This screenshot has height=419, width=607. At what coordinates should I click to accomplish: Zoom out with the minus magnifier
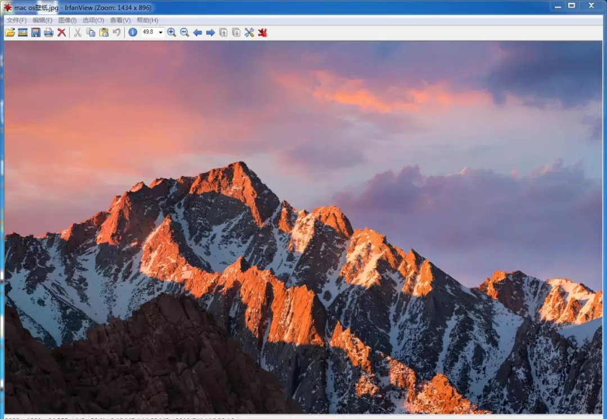tap(185, 33)
